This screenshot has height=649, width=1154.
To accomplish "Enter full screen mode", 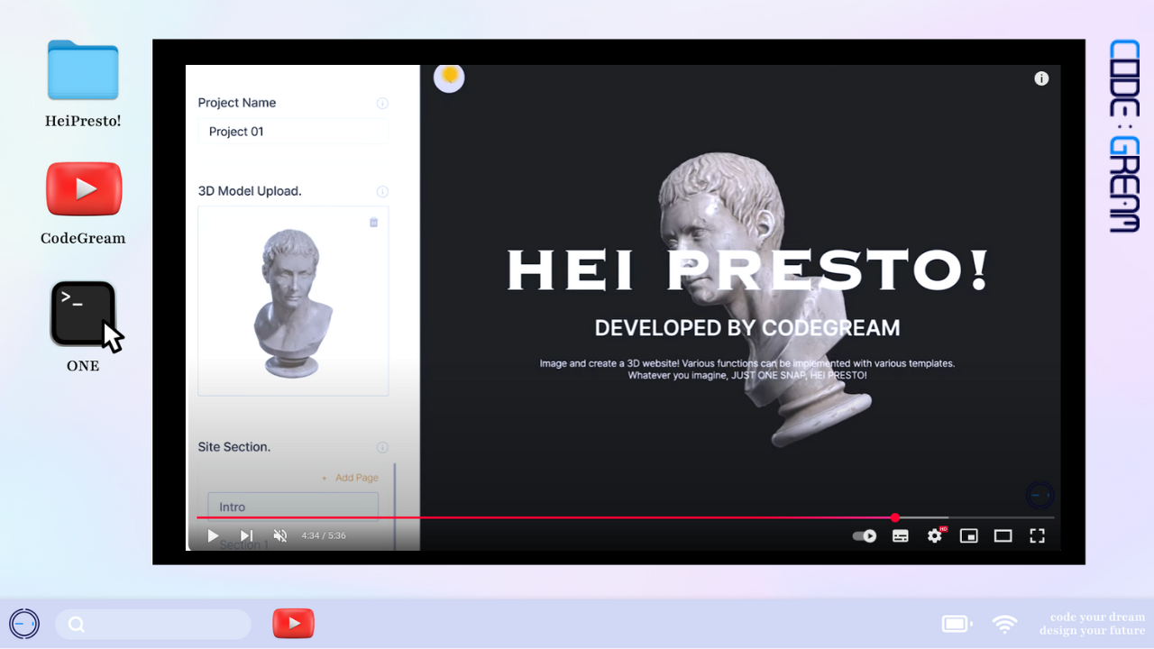I will [1037, 535].
